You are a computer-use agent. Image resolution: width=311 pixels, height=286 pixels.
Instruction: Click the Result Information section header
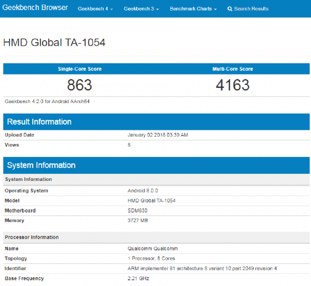pos(39,122)
